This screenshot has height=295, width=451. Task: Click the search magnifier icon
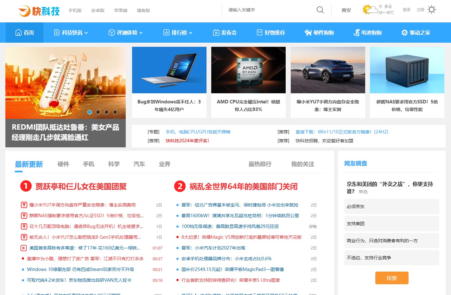pos(320,10)
